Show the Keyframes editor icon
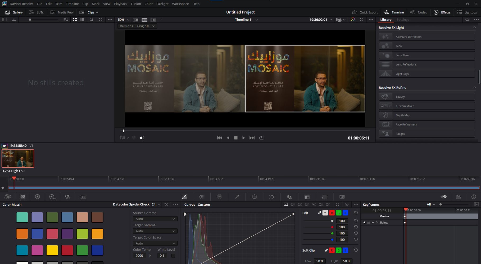 tap(444, 197)
